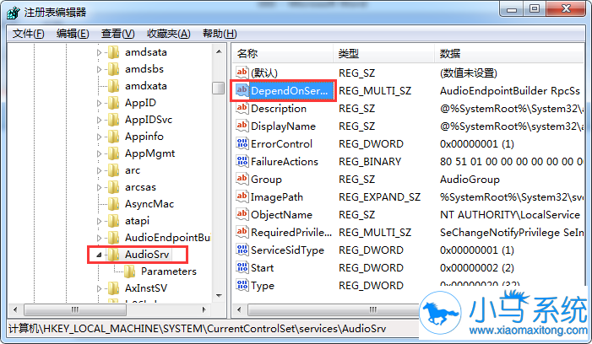Select the RequiredPrivile... value name

click(x=291, y=232)
